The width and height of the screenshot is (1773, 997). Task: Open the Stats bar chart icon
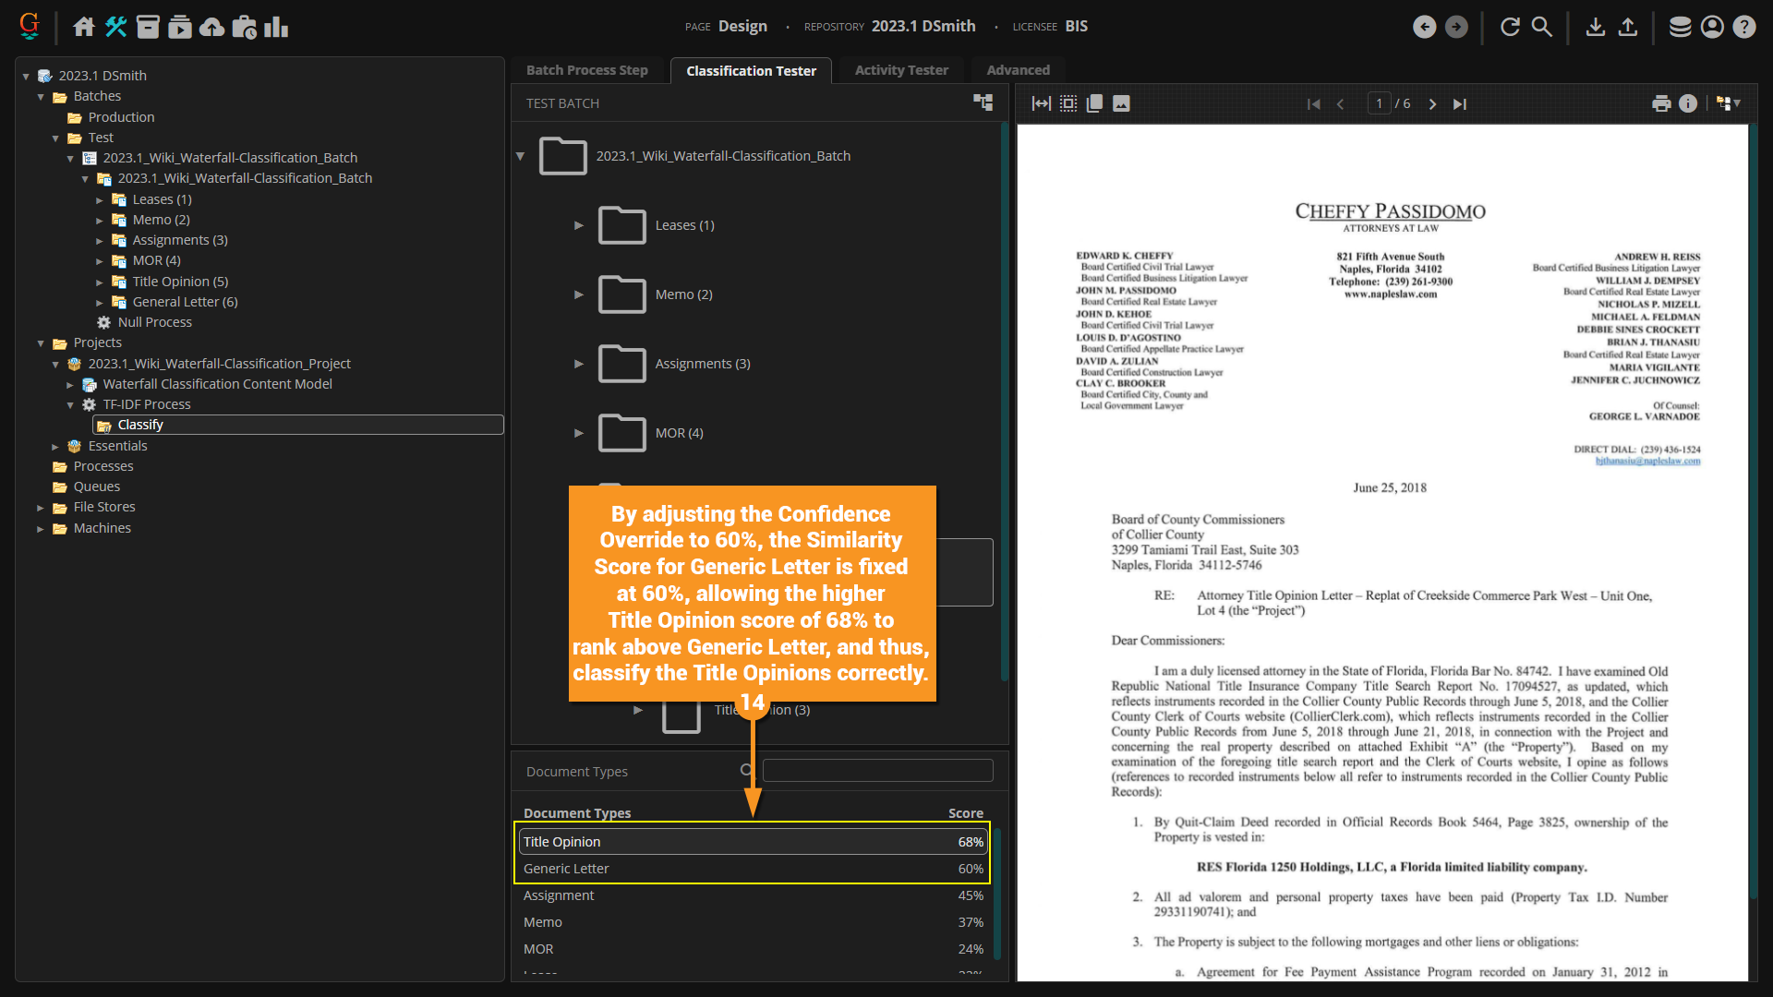tap(276, 27)
